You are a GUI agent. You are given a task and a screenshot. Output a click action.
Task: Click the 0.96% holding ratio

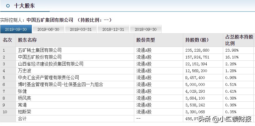point(231,78)
